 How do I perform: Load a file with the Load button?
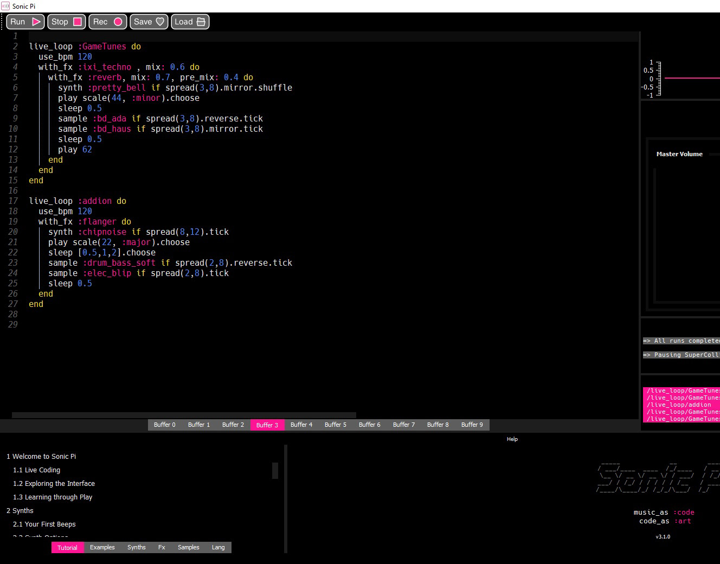[x=190, y=22]
